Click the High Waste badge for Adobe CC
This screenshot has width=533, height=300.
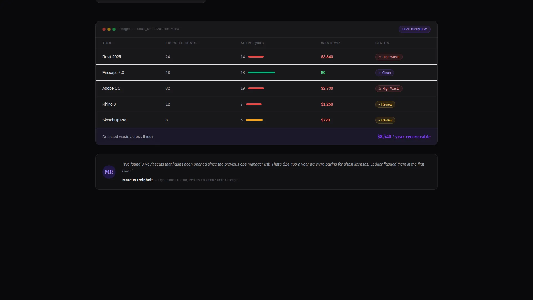click(389, 89)
